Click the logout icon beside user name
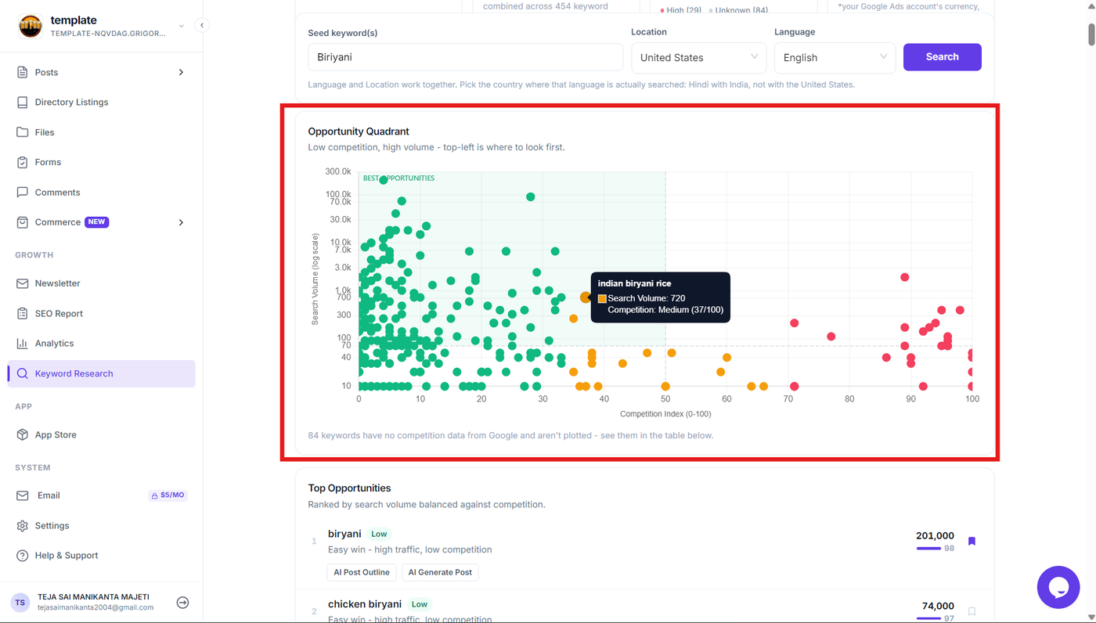The image size is (1096, 623). [x=182, y=602]
